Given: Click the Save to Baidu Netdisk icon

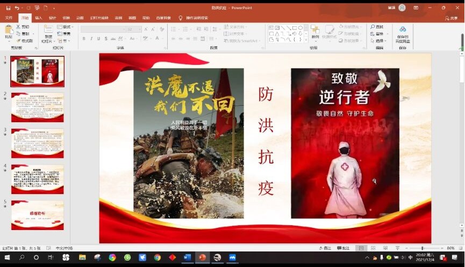Looking at the screenshot, I should [402, 31].
